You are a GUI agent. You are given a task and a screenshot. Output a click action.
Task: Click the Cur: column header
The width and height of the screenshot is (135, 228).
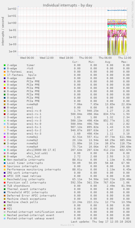click(76, 62)
